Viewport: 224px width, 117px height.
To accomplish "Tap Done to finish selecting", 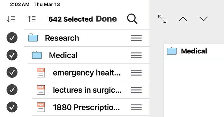I will point(106,19).
